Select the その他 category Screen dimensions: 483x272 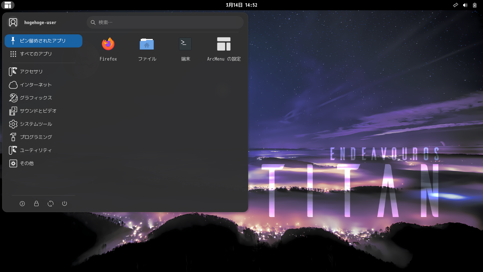click(43, 163)
